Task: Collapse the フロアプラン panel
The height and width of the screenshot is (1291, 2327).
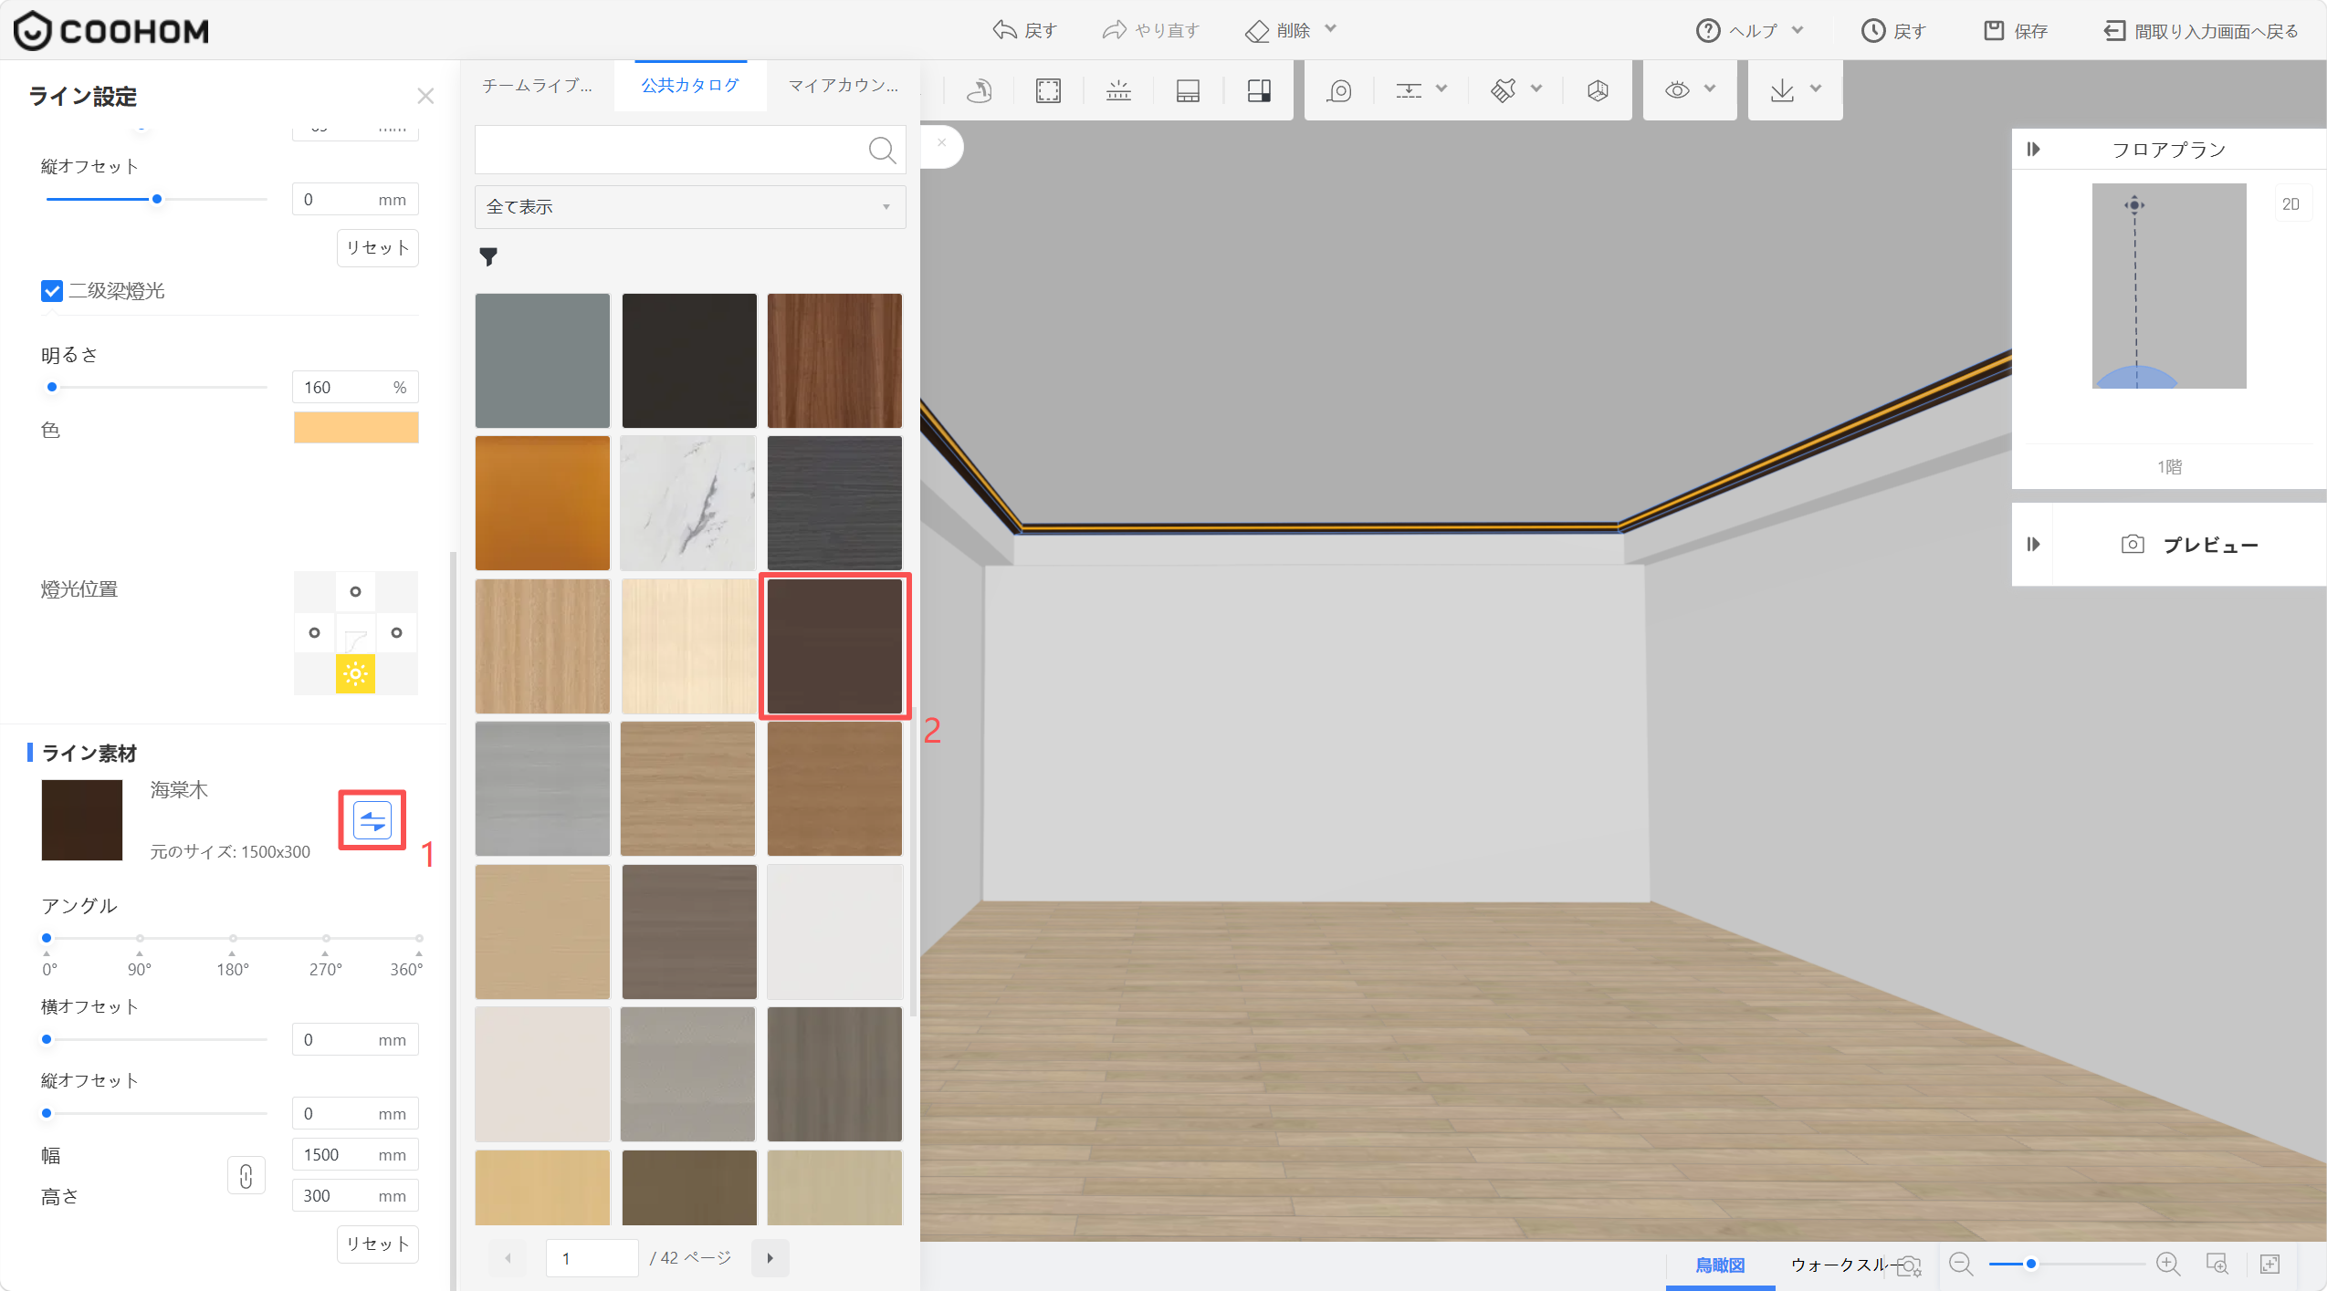Action: tap(2033, 149)
